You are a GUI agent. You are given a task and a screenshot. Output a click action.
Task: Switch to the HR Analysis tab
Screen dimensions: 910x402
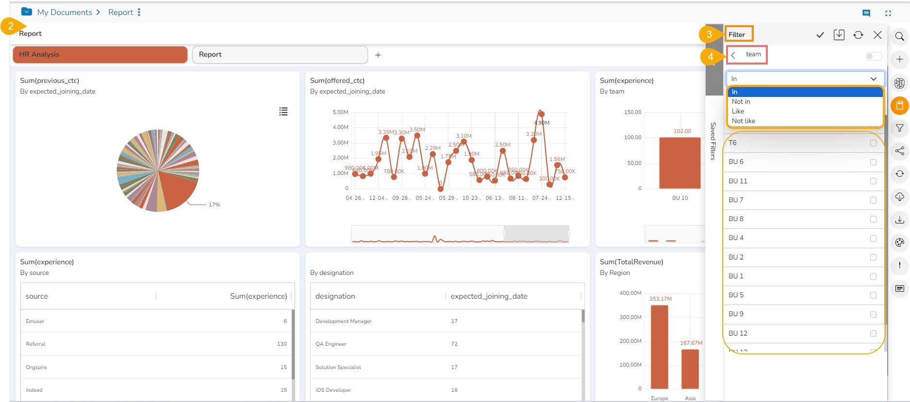(100, 55)
